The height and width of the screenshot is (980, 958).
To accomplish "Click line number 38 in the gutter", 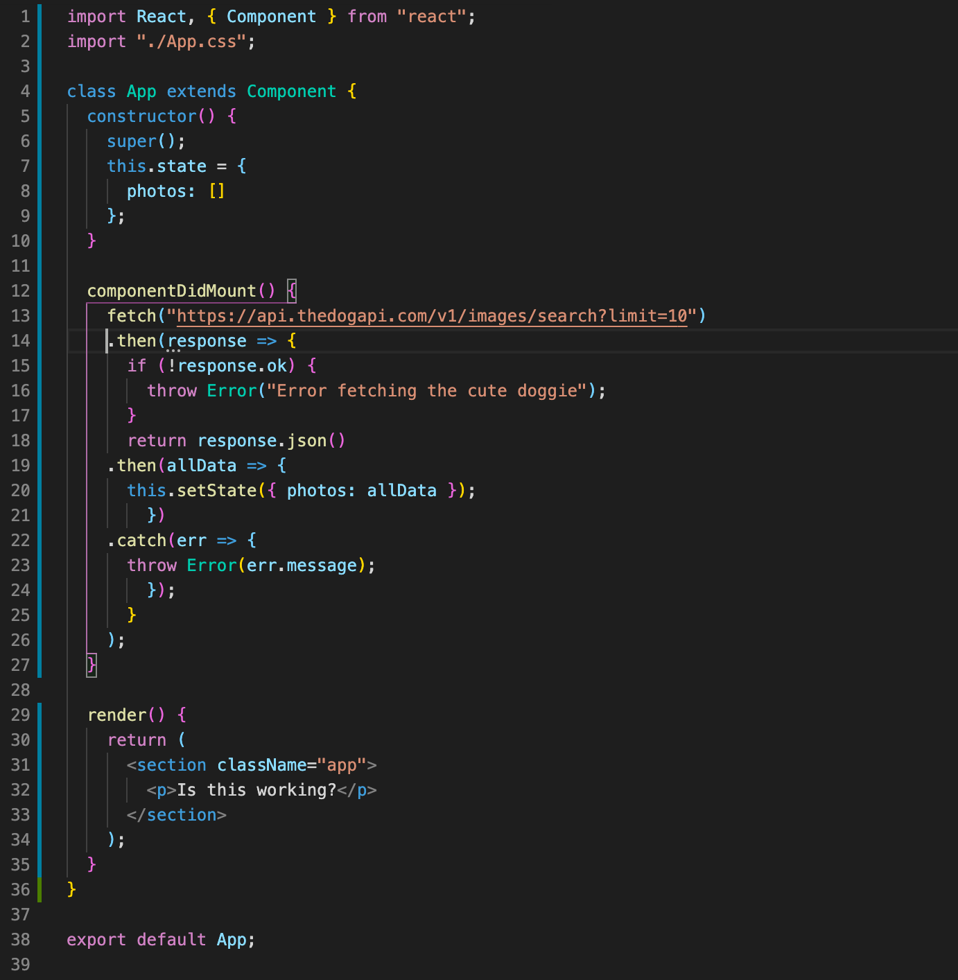I will [x=20, y=939].
